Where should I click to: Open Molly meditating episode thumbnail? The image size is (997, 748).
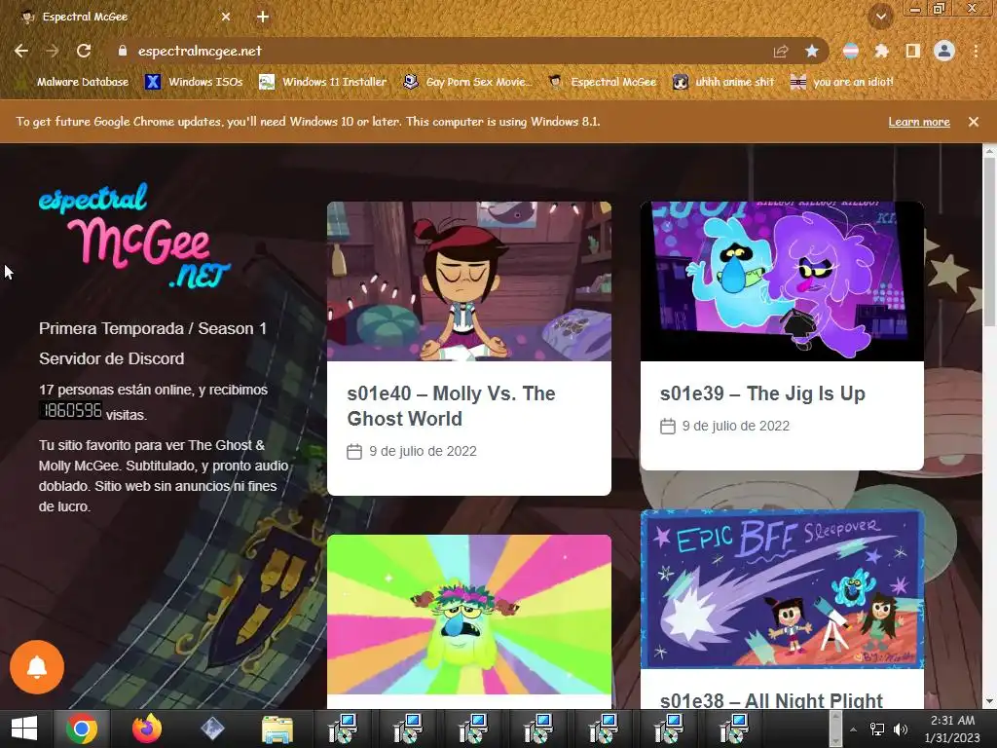pos(469,281)
